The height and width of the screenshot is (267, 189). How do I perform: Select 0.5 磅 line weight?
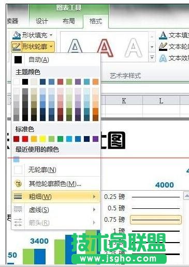pyautogui.click(x=142, y=208)
